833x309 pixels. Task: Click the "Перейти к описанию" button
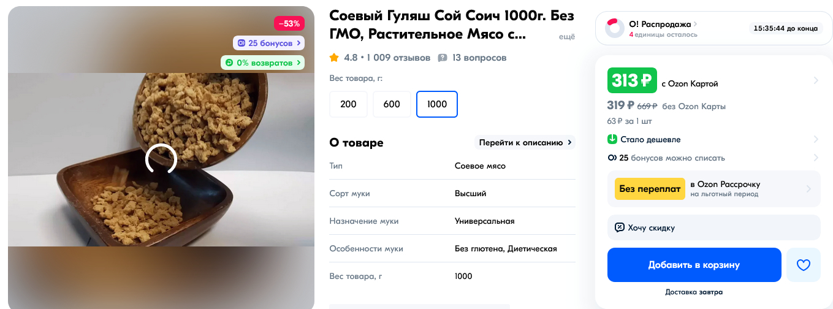tap(525, 143)
